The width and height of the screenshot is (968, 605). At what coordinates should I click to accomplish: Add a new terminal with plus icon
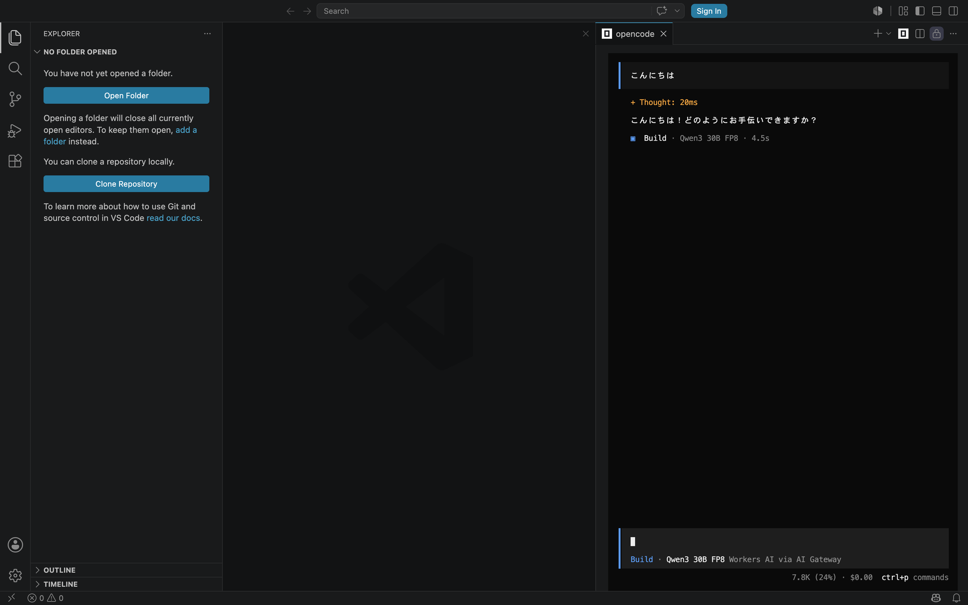pyautogui.click(x=878, y=34)
